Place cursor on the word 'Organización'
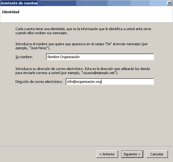This screenshot has height=162, width=173. coord(70,57)
